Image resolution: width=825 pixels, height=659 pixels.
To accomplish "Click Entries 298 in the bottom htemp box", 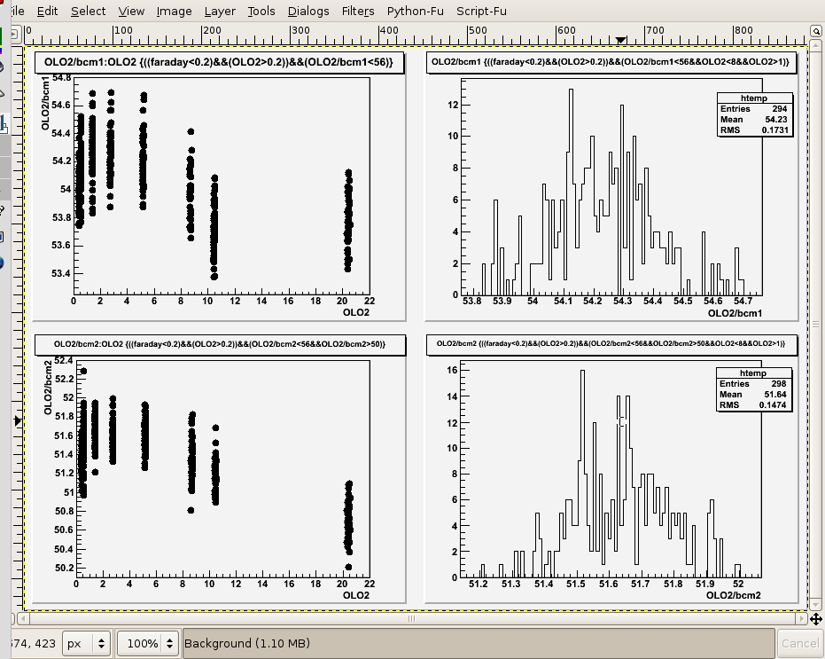I will tap(752, 383).
